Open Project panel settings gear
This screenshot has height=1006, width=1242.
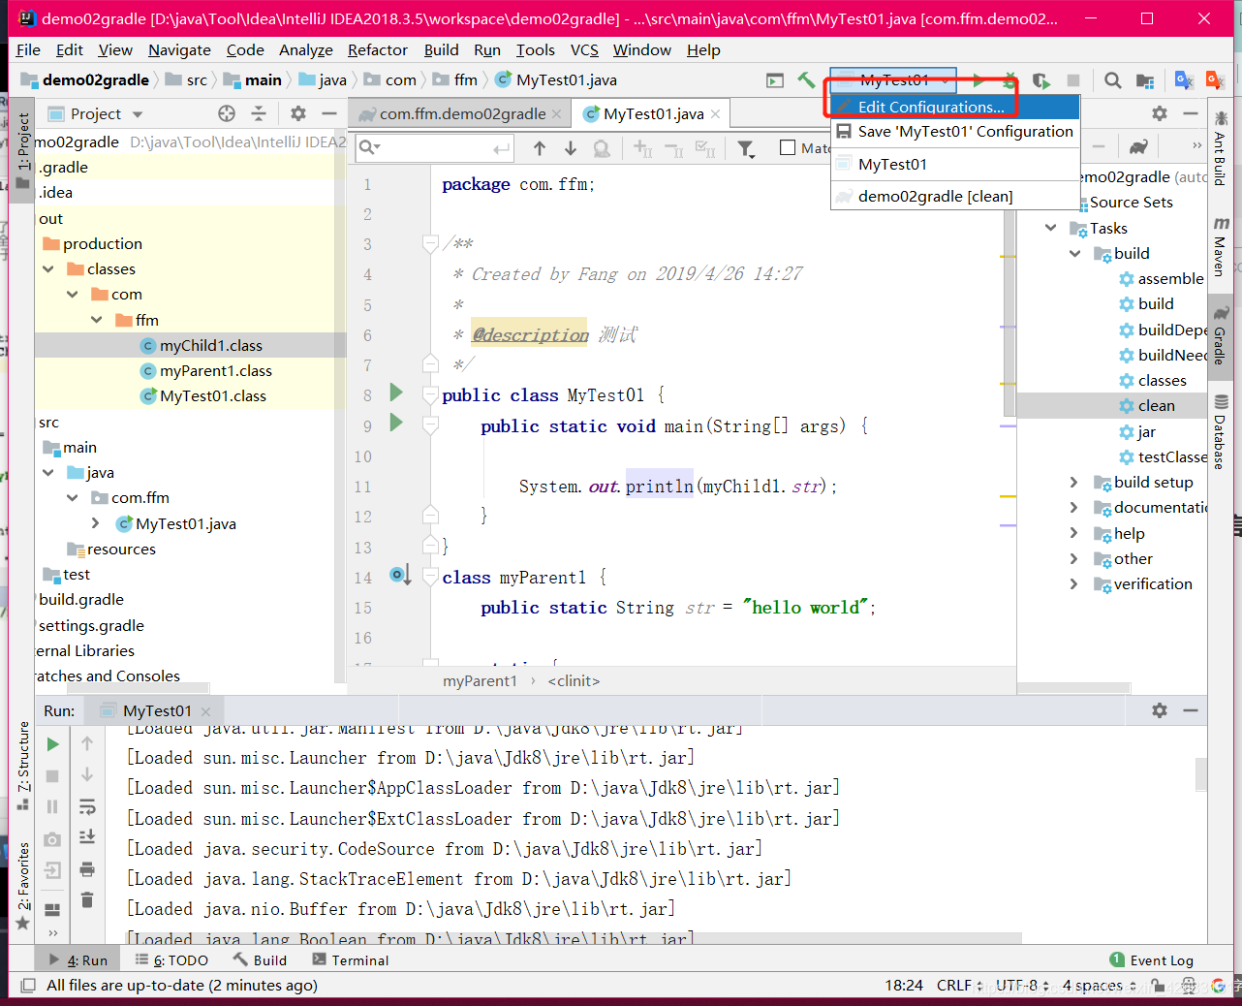coord(298,113)
